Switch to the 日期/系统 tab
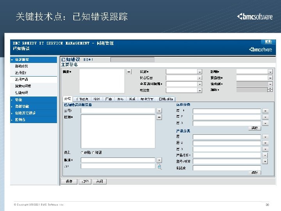This screenshot has height=211, width=281. point(166,99)
